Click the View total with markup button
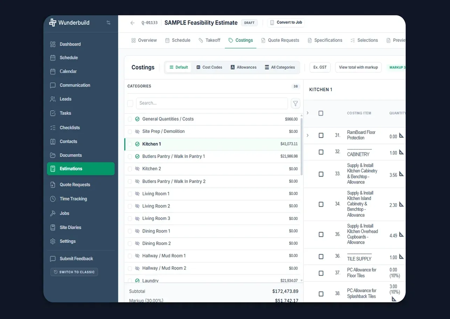Image resolution: width=450 pixels, height=319 pixels. pyautogui.click(x=358, y=67)
